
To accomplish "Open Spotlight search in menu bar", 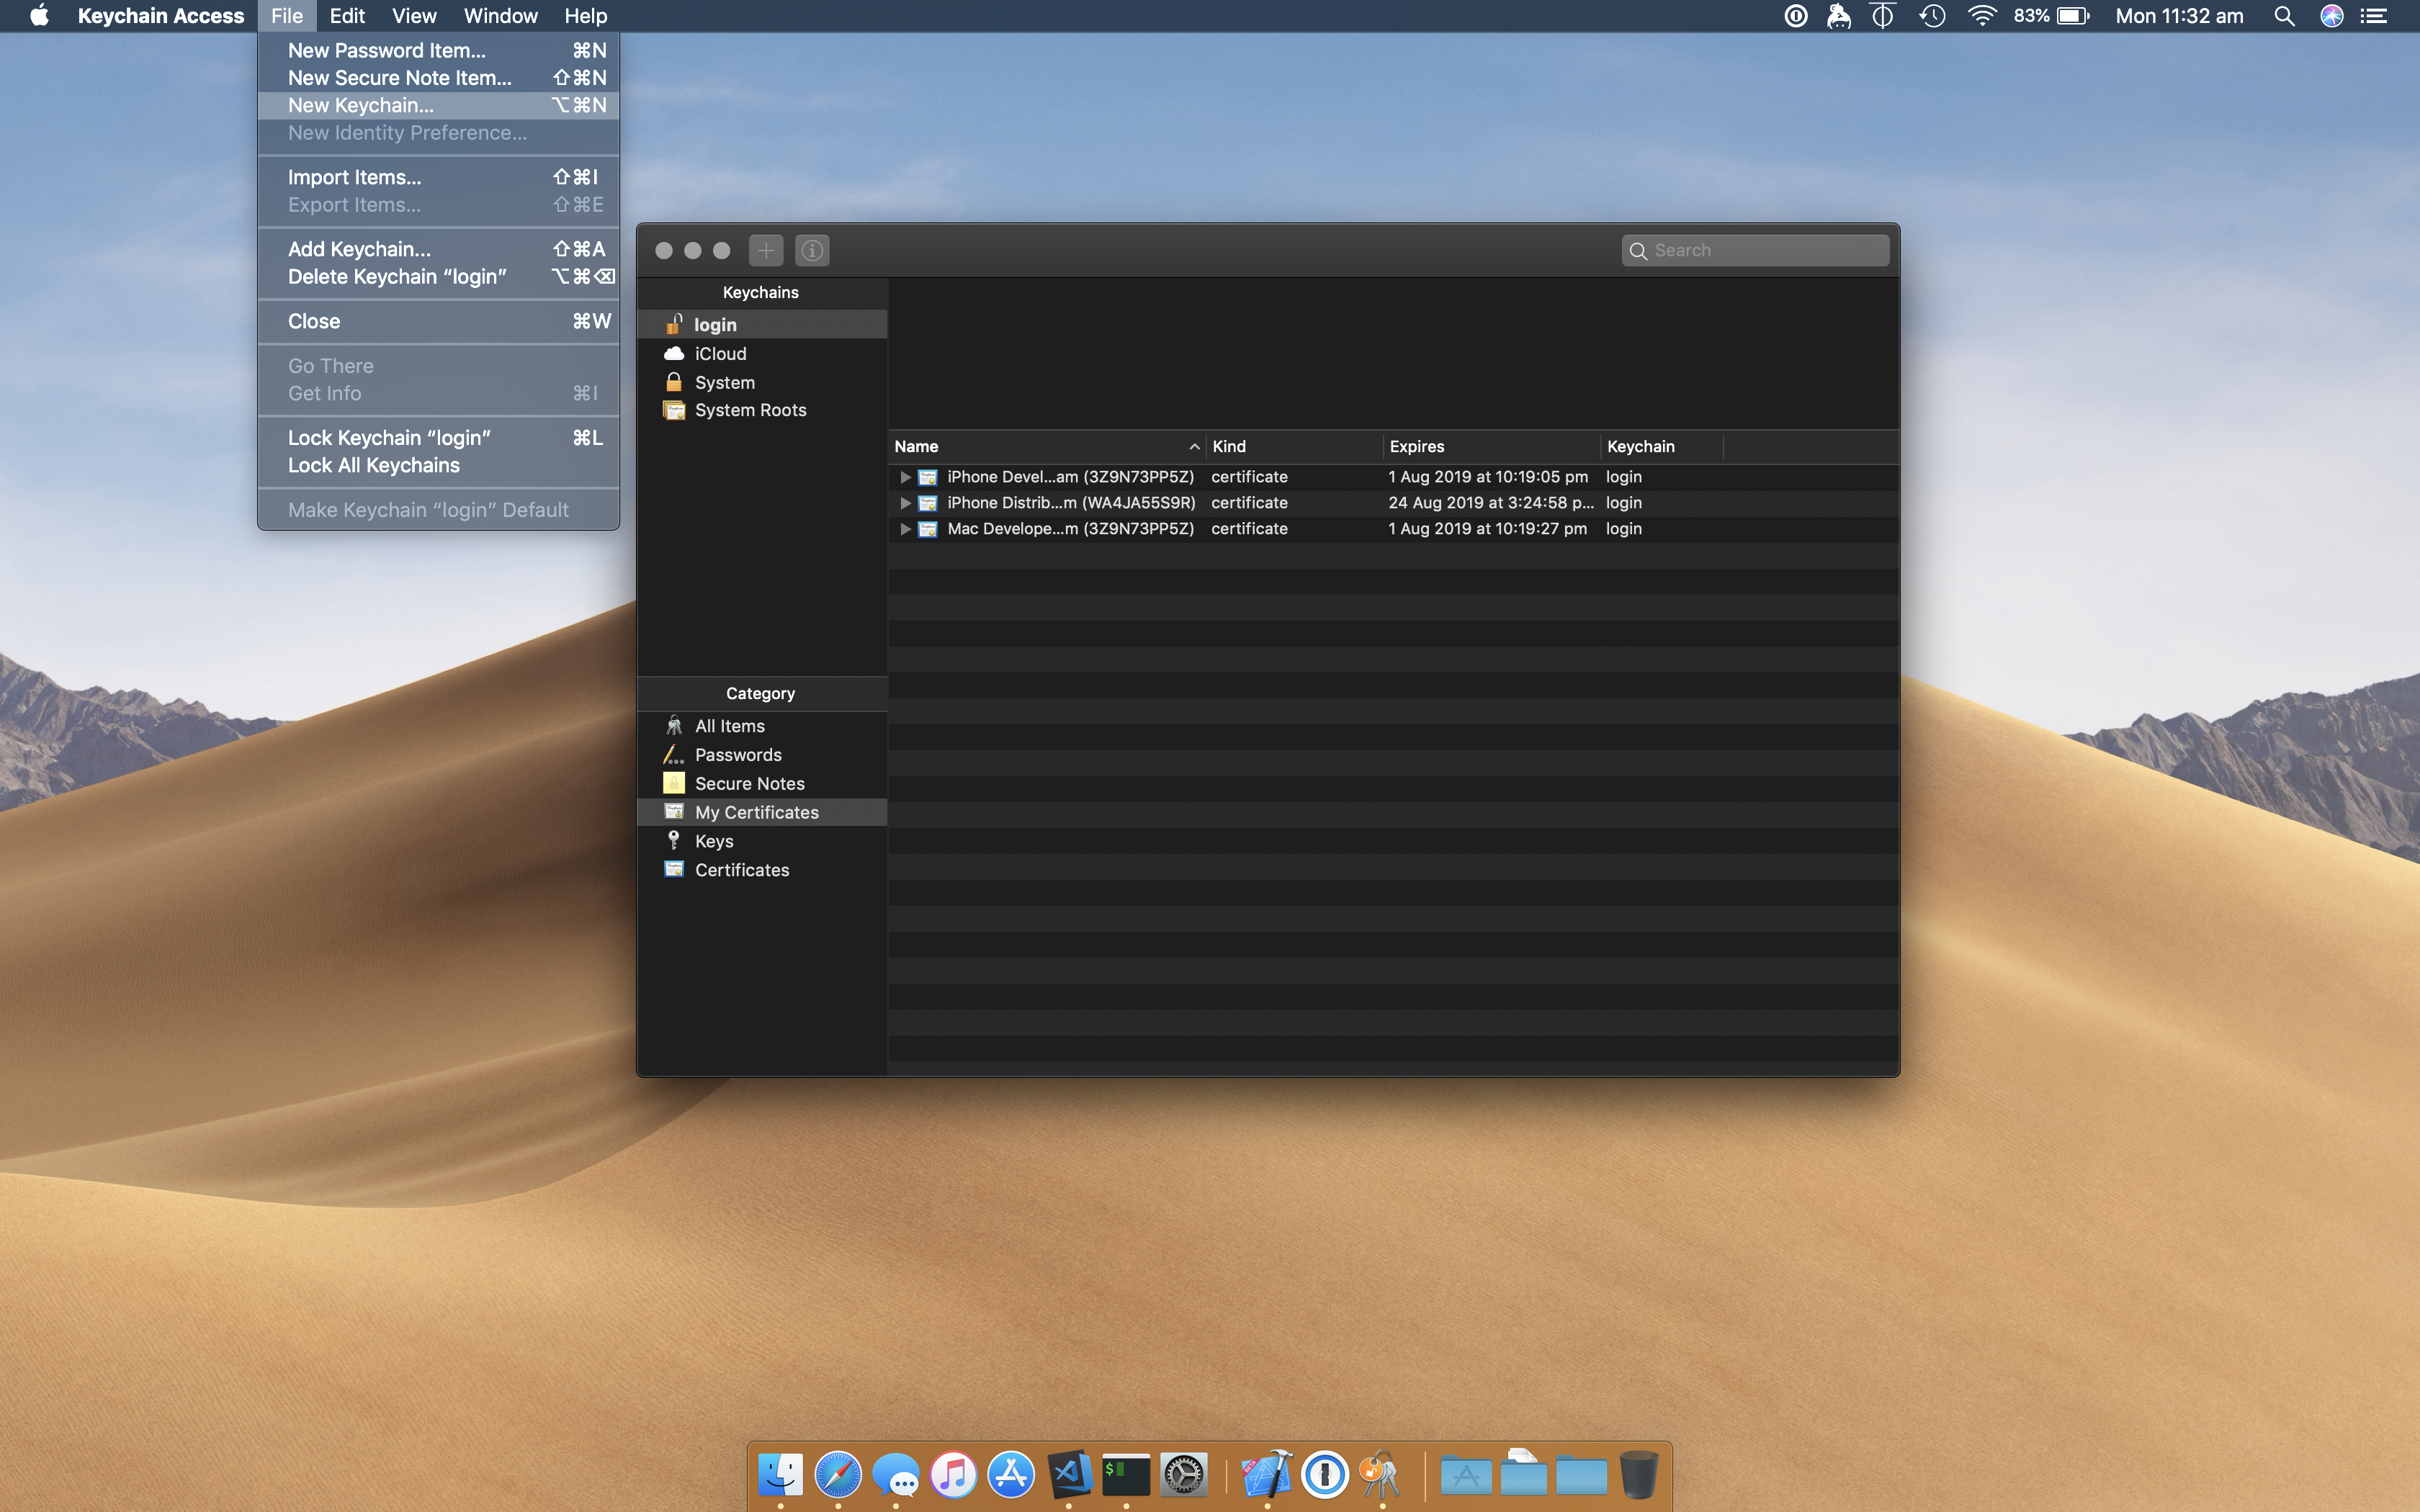I will coord(2284,16).
